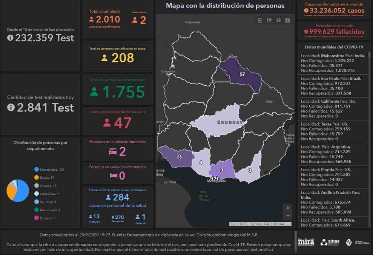Select Rivera orange legend swatch

(37, 178)
